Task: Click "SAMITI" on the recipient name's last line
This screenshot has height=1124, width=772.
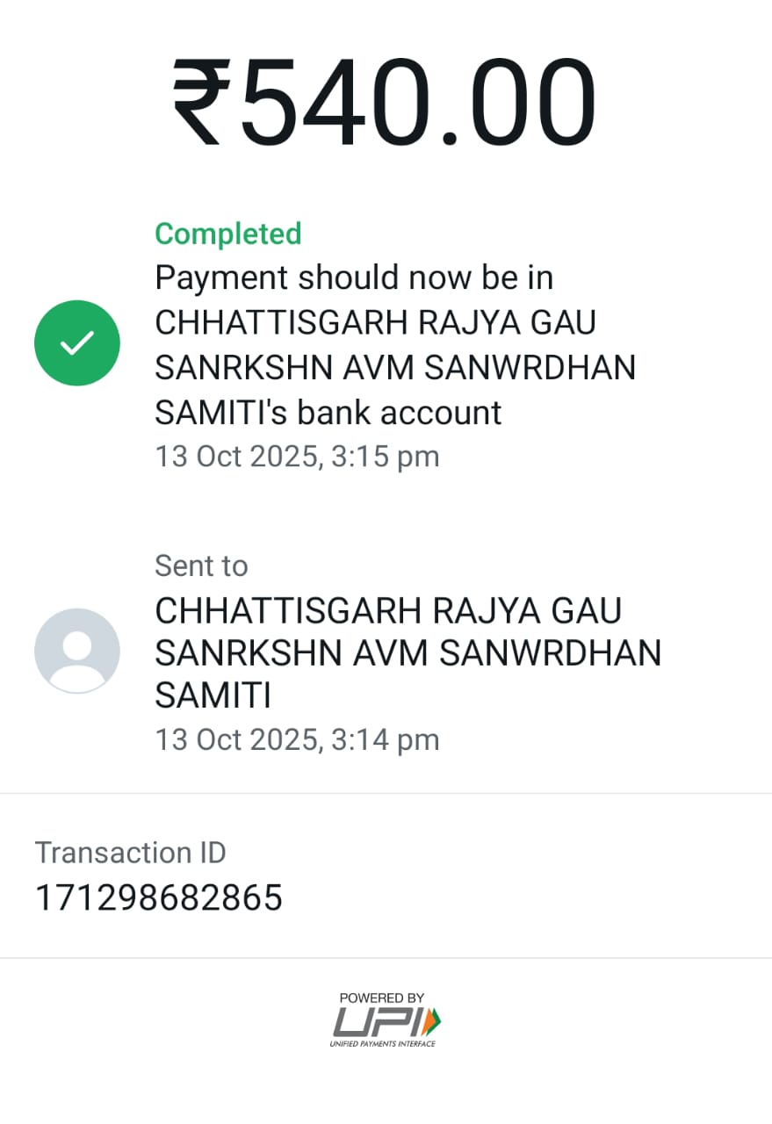Action: tap(213, 696)
